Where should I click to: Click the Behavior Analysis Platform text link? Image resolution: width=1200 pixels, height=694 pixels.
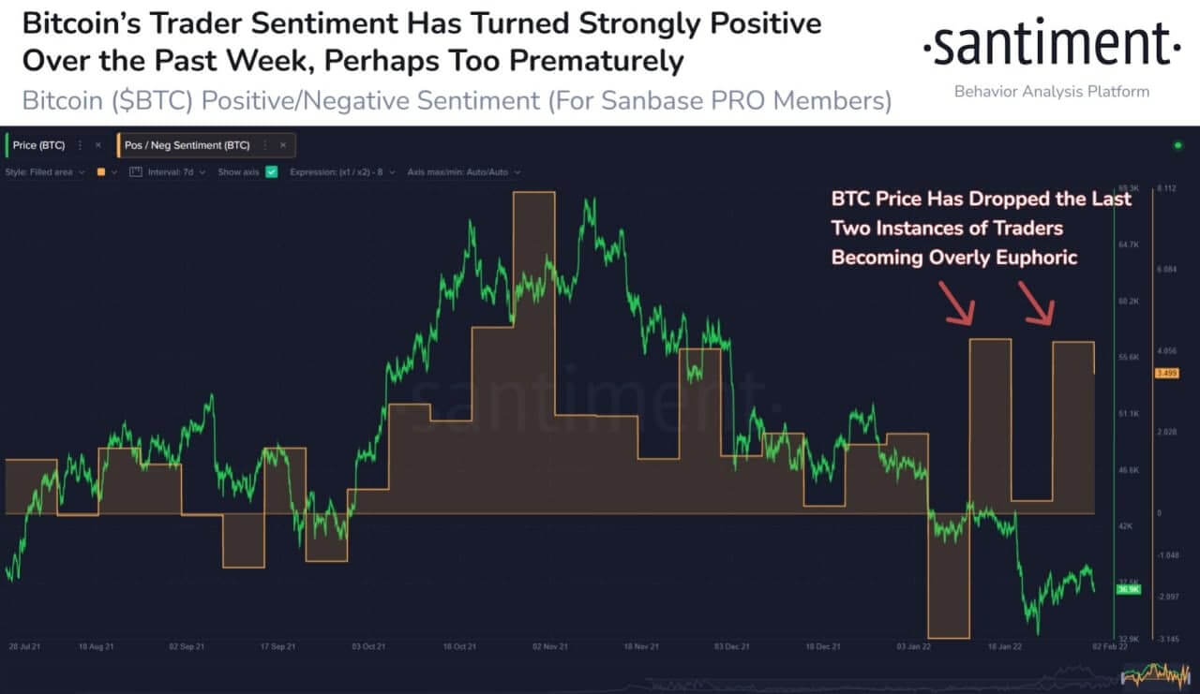[1051, 92]
